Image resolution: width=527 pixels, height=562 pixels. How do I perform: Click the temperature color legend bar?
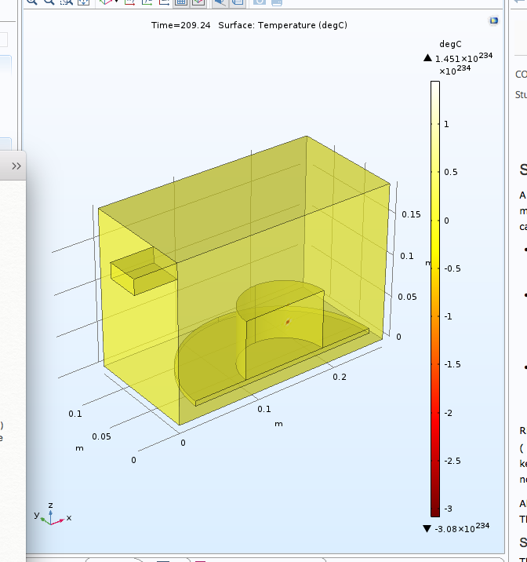tap(434, 298)
